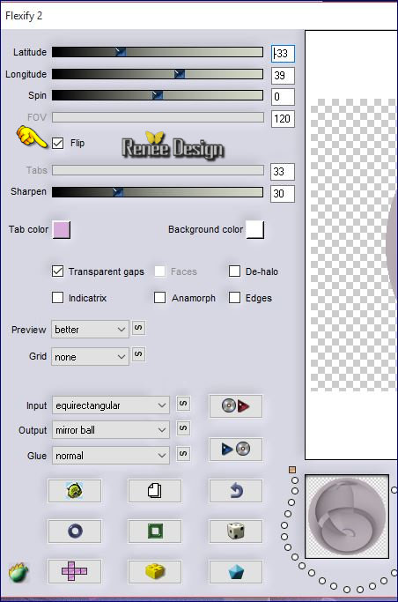Open the Input equirectangular dropdown
This screenshot has height=602, width=398.
click(x=111, y=405)
